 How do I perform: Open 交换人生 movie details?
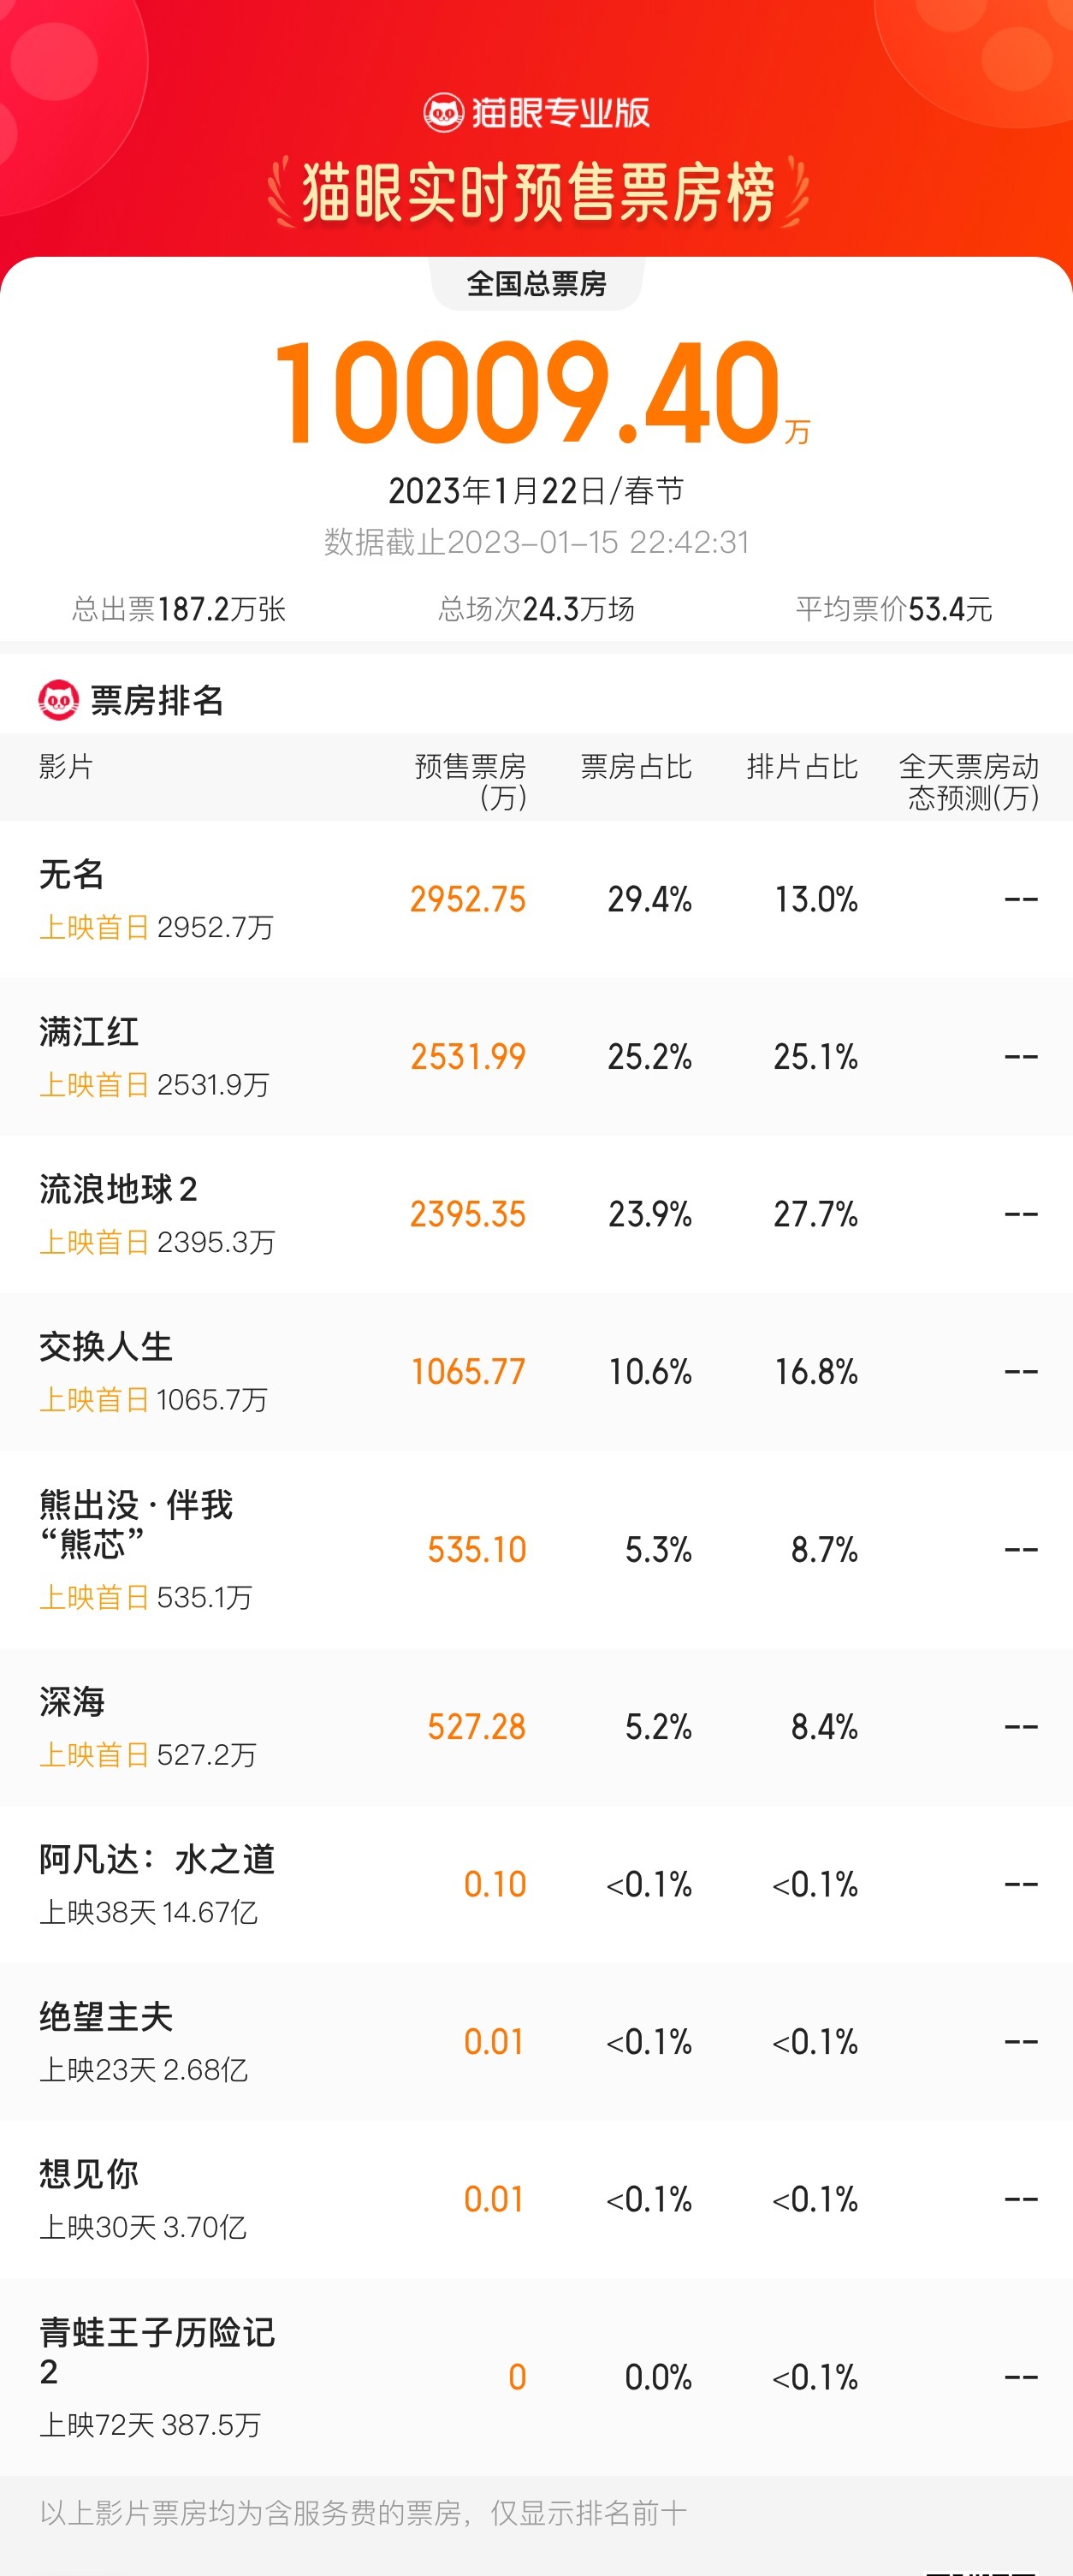pos(106,1347)
